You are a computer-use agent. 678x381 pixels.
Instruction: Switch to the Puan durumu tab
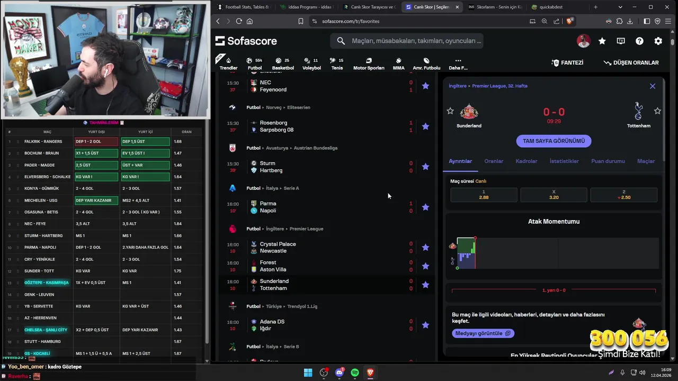[x=608, y=161]
